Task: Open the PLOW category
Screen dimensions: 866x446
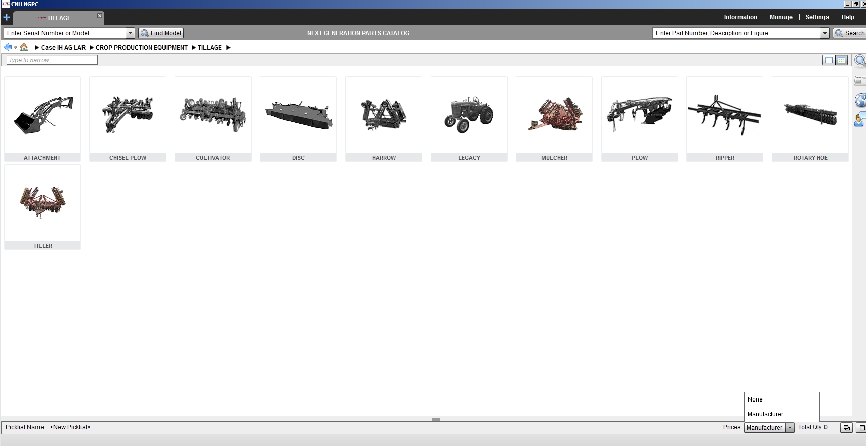Action: [x=640, y=119]
